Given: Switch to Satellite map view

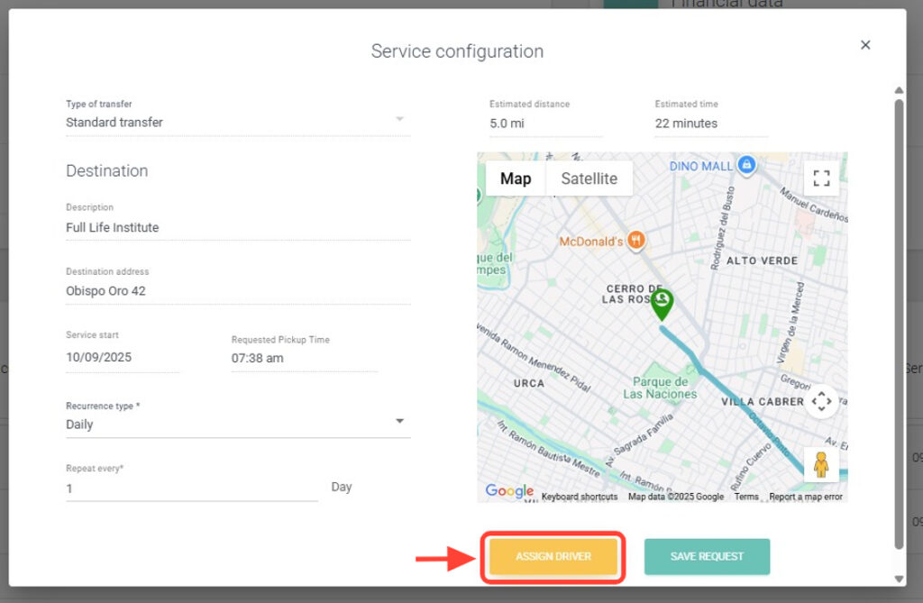Looking at the screenshot, I should pyautogui.click(x=589, y=178).
